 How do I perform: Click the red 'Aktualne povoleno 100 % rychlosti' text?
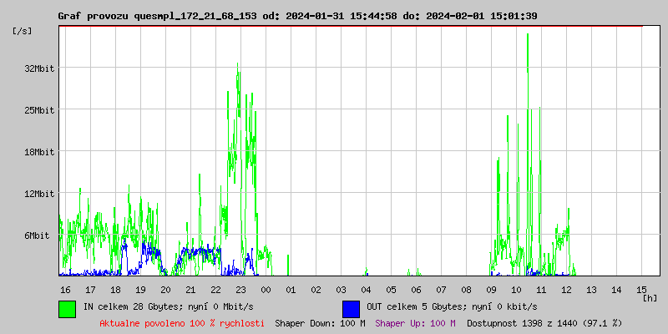[x=182, y=323]
